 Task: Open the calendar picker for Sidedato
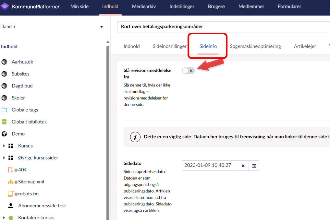254,166
